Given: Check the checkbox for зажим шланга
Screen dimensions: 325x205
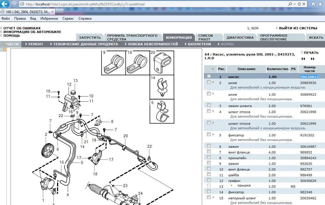Looking at the screenshot, I should [208, 105].
